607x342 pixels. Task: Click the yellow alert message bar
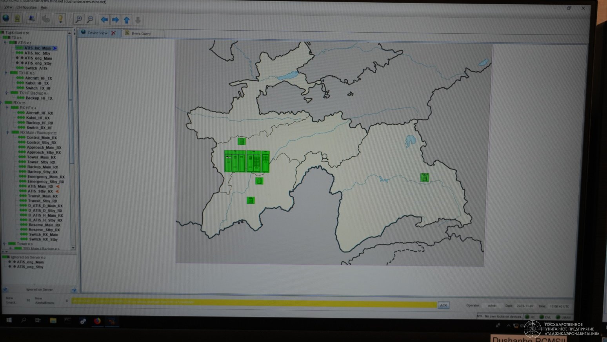click(x=254, y=302)
